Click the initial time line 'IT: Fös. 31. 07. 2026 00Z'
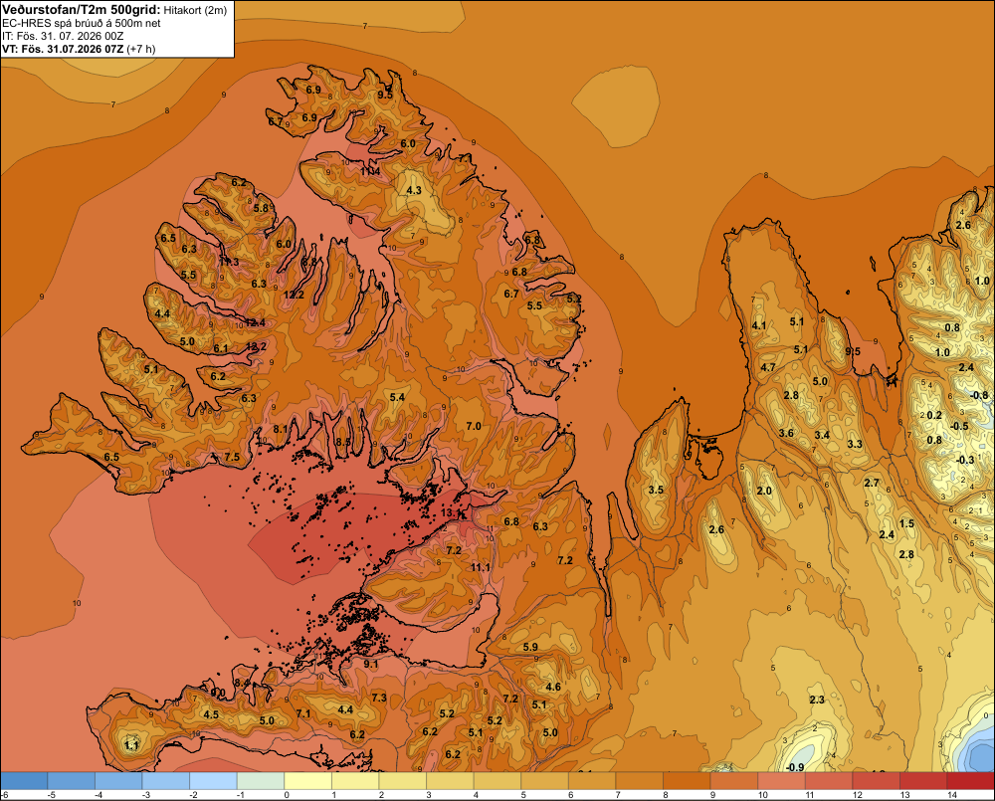Screen dimensions: 995x801 point(63,36)
